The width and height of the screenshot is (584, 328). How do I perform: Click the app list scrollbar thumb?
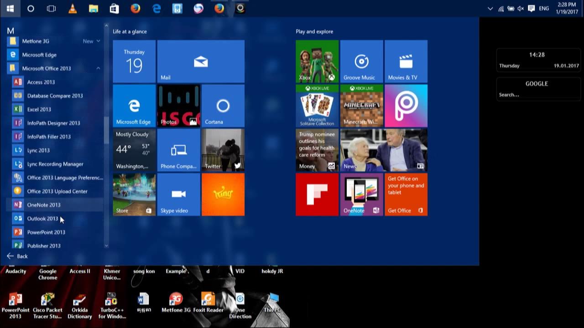106,130
